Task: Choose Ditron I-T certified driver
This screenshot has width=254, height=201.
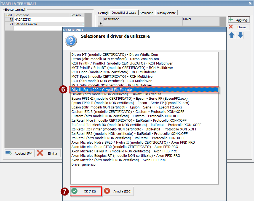Action: point(114,55)
